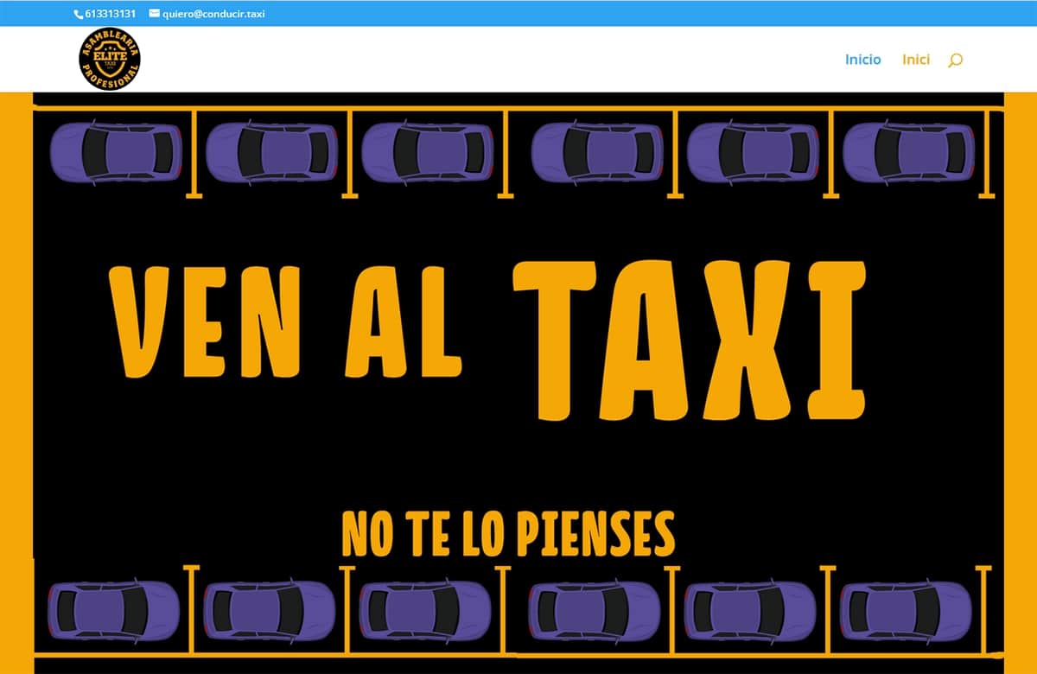1037x674 pixels.
Task: Click the fifth purple car in bottom row
Action: click(x=750, y=611)
